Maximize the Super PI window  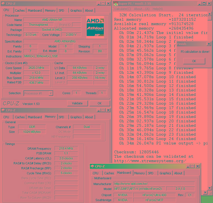click(x=204, y=4)
